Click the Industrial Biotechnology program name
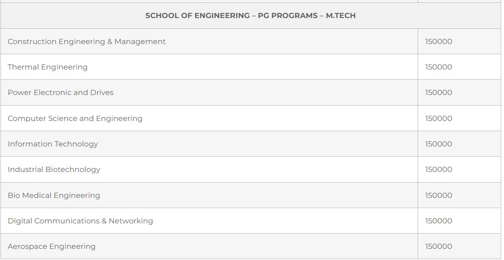504x260 pixels. coord(54,170)
